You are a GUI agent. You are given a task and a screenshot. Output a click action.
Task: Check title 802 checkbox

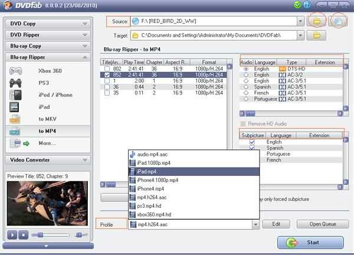click(x=107, y=68)
